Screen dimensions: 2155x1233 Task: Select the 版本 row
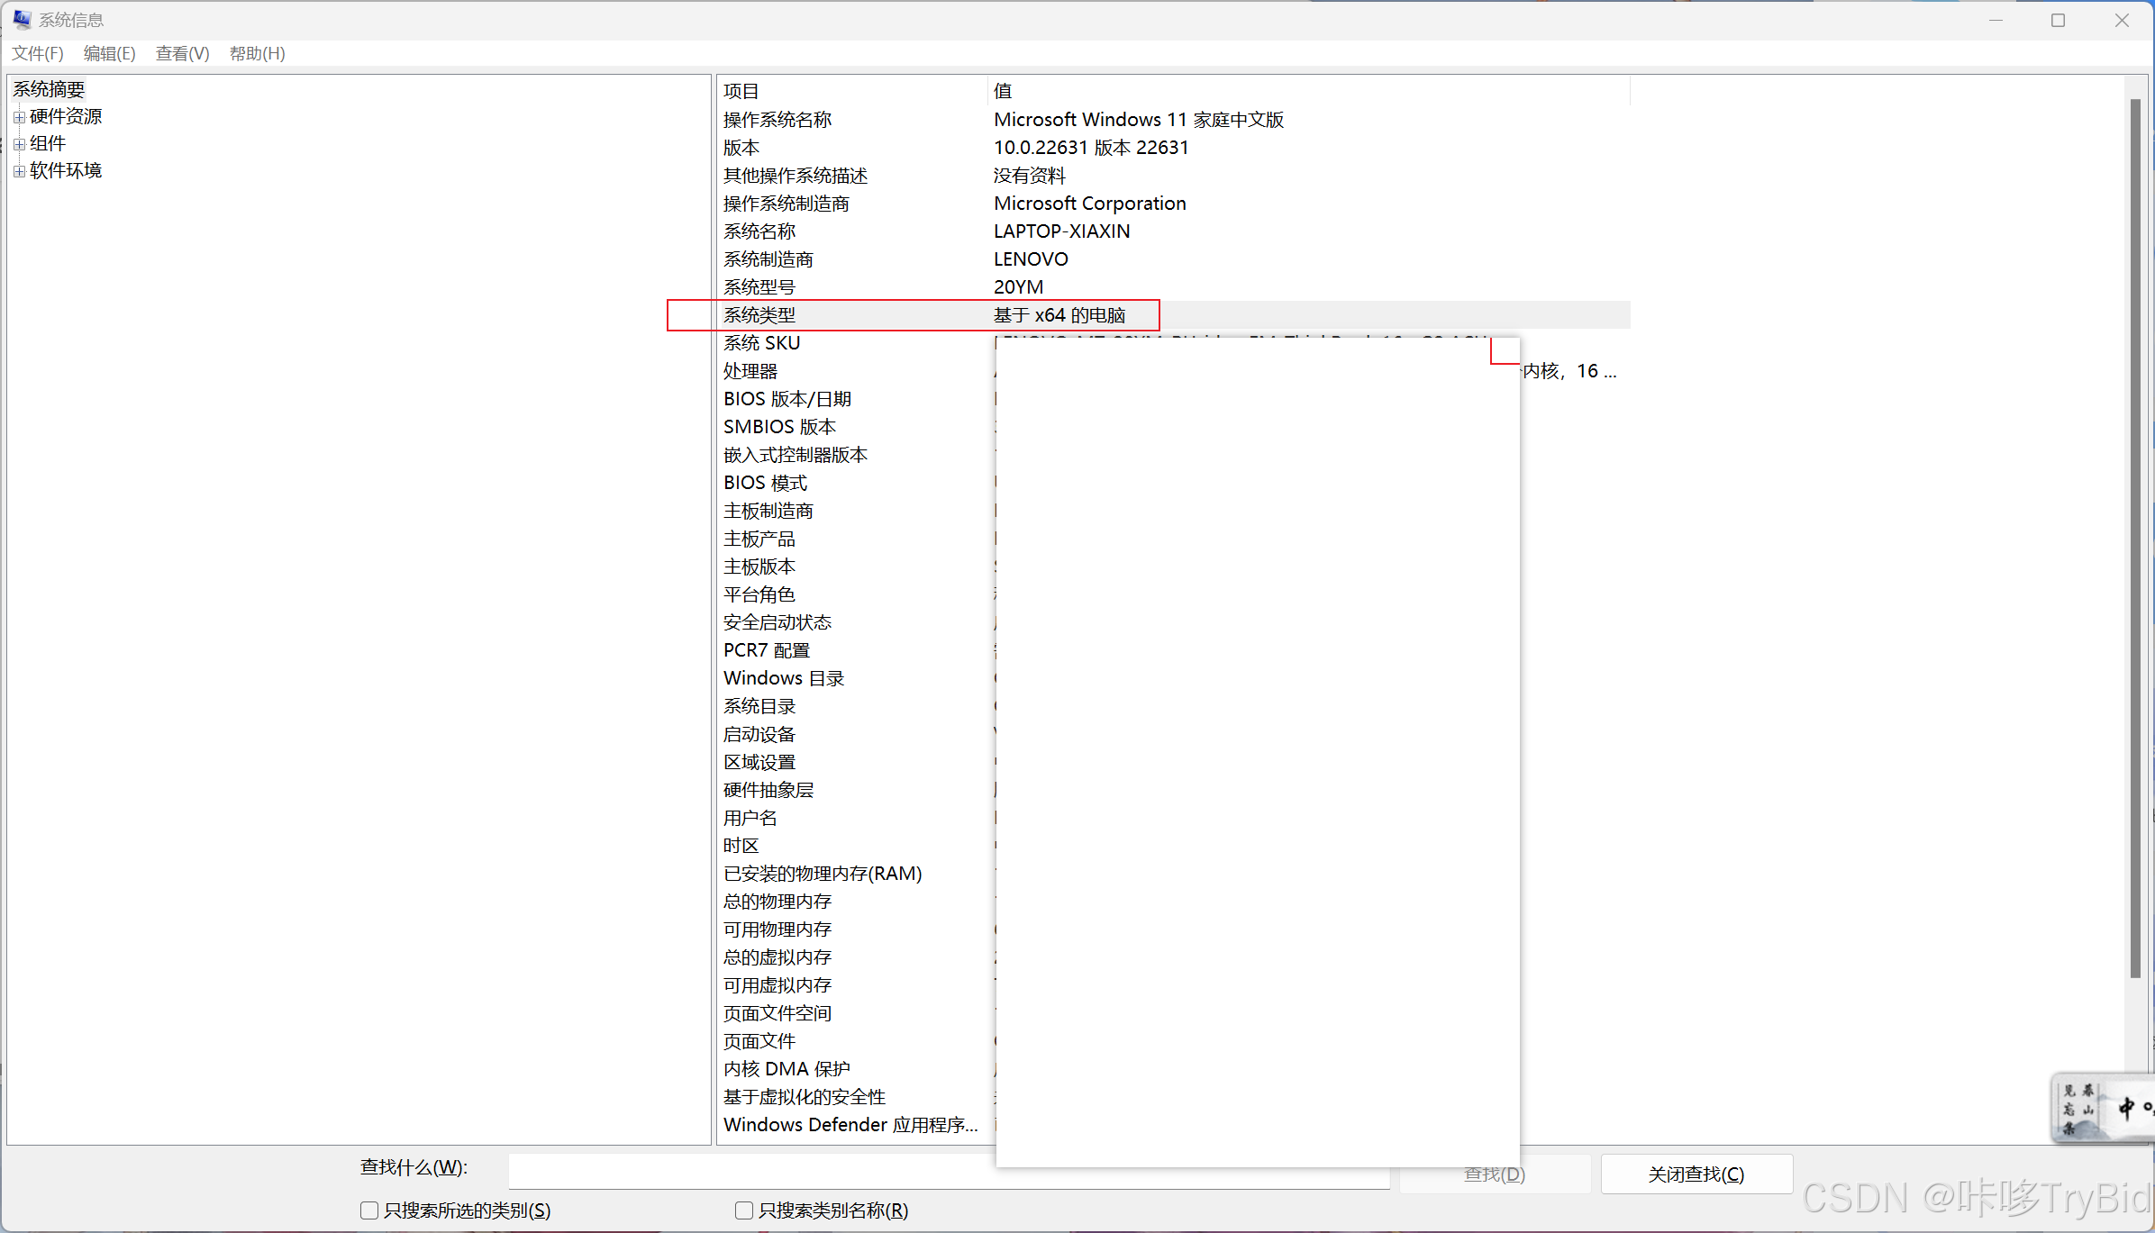[x=1174, y=148]
